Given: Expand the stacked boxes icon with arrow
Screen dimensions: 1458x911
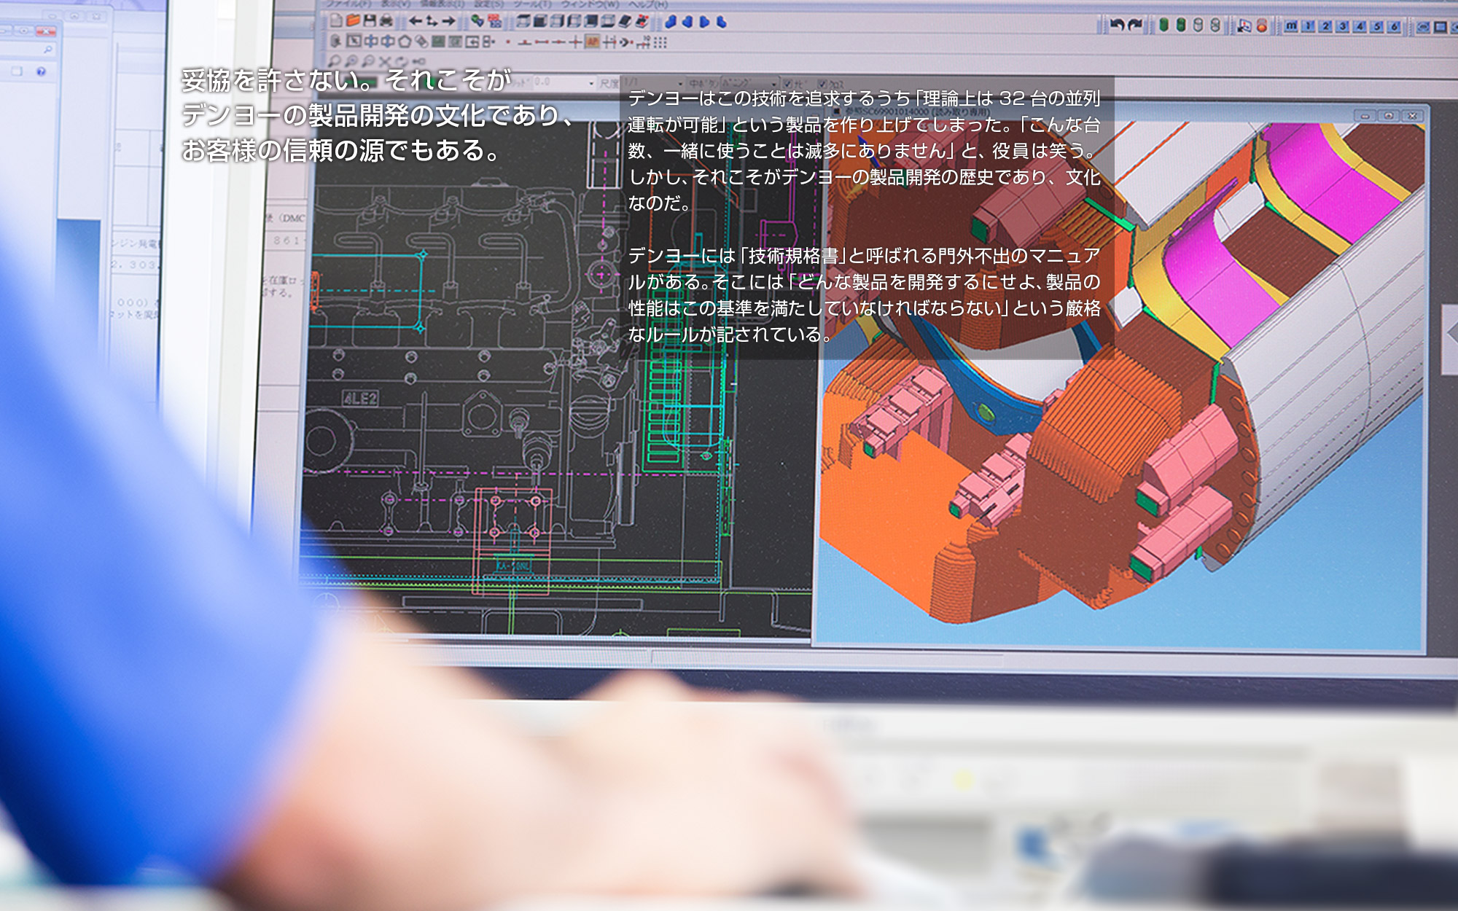Looking at the screenshot, I should [x=488, y=42].
